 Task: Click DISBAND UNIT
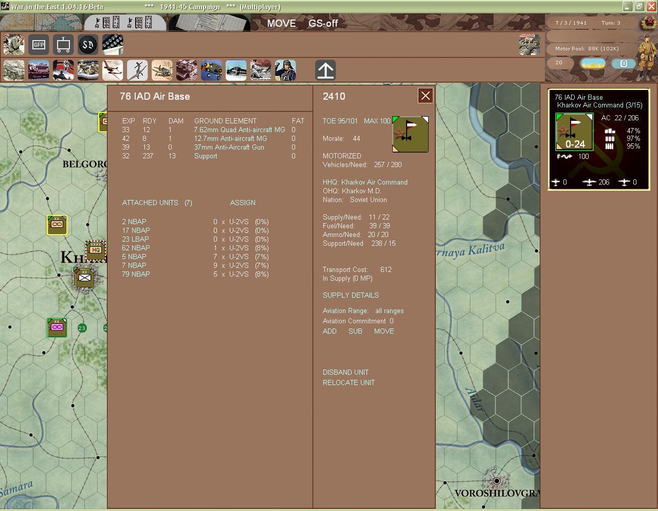pos(345,372)
